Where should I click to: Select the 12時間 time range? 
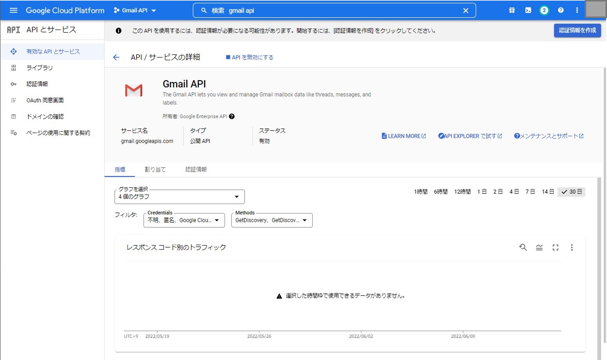pos(462,192)
